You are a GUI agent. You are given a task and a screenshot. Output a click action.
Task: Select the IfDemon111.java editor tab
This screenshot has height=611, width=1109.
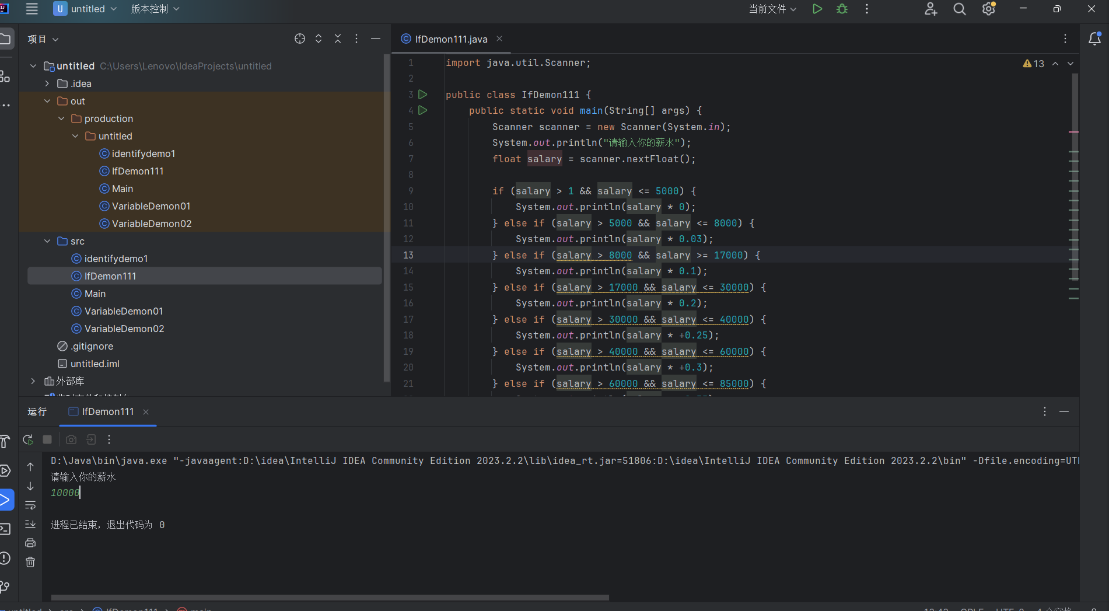click(x=450, y=39)
